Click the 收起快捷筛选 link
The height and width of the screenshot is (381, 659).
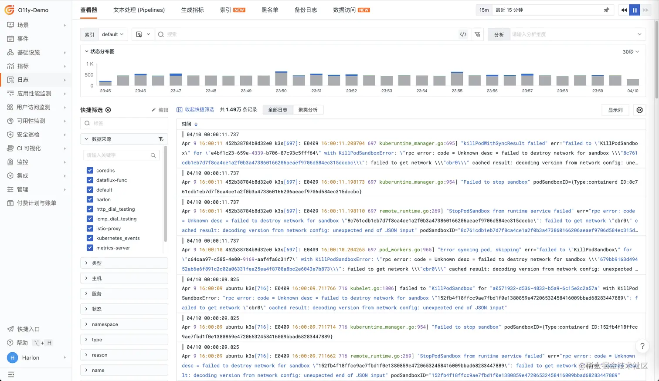[x=195, y=110]
